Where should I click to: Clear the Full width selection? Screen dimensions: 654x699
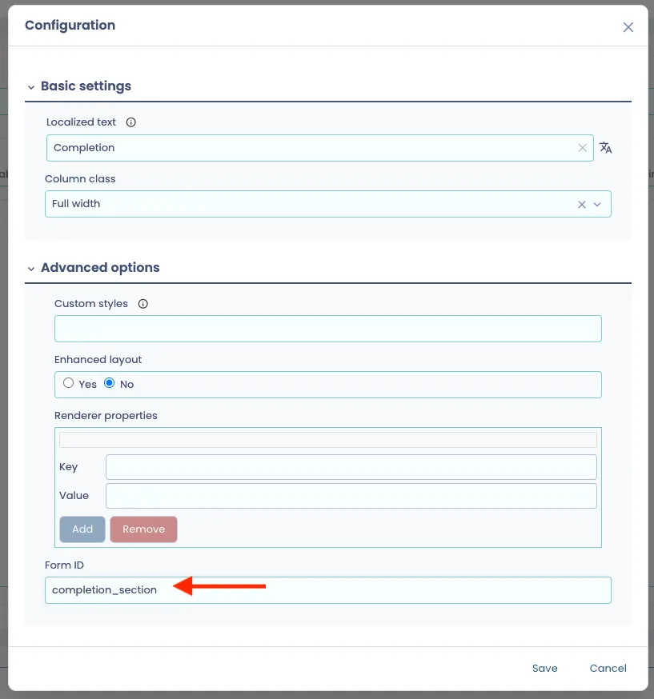pyautogui.click(x=582, y=205)
